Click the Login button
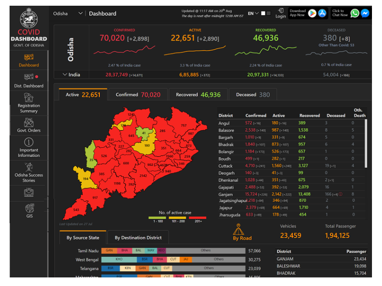Screen dimensions: 382x286 pos(281,13)
